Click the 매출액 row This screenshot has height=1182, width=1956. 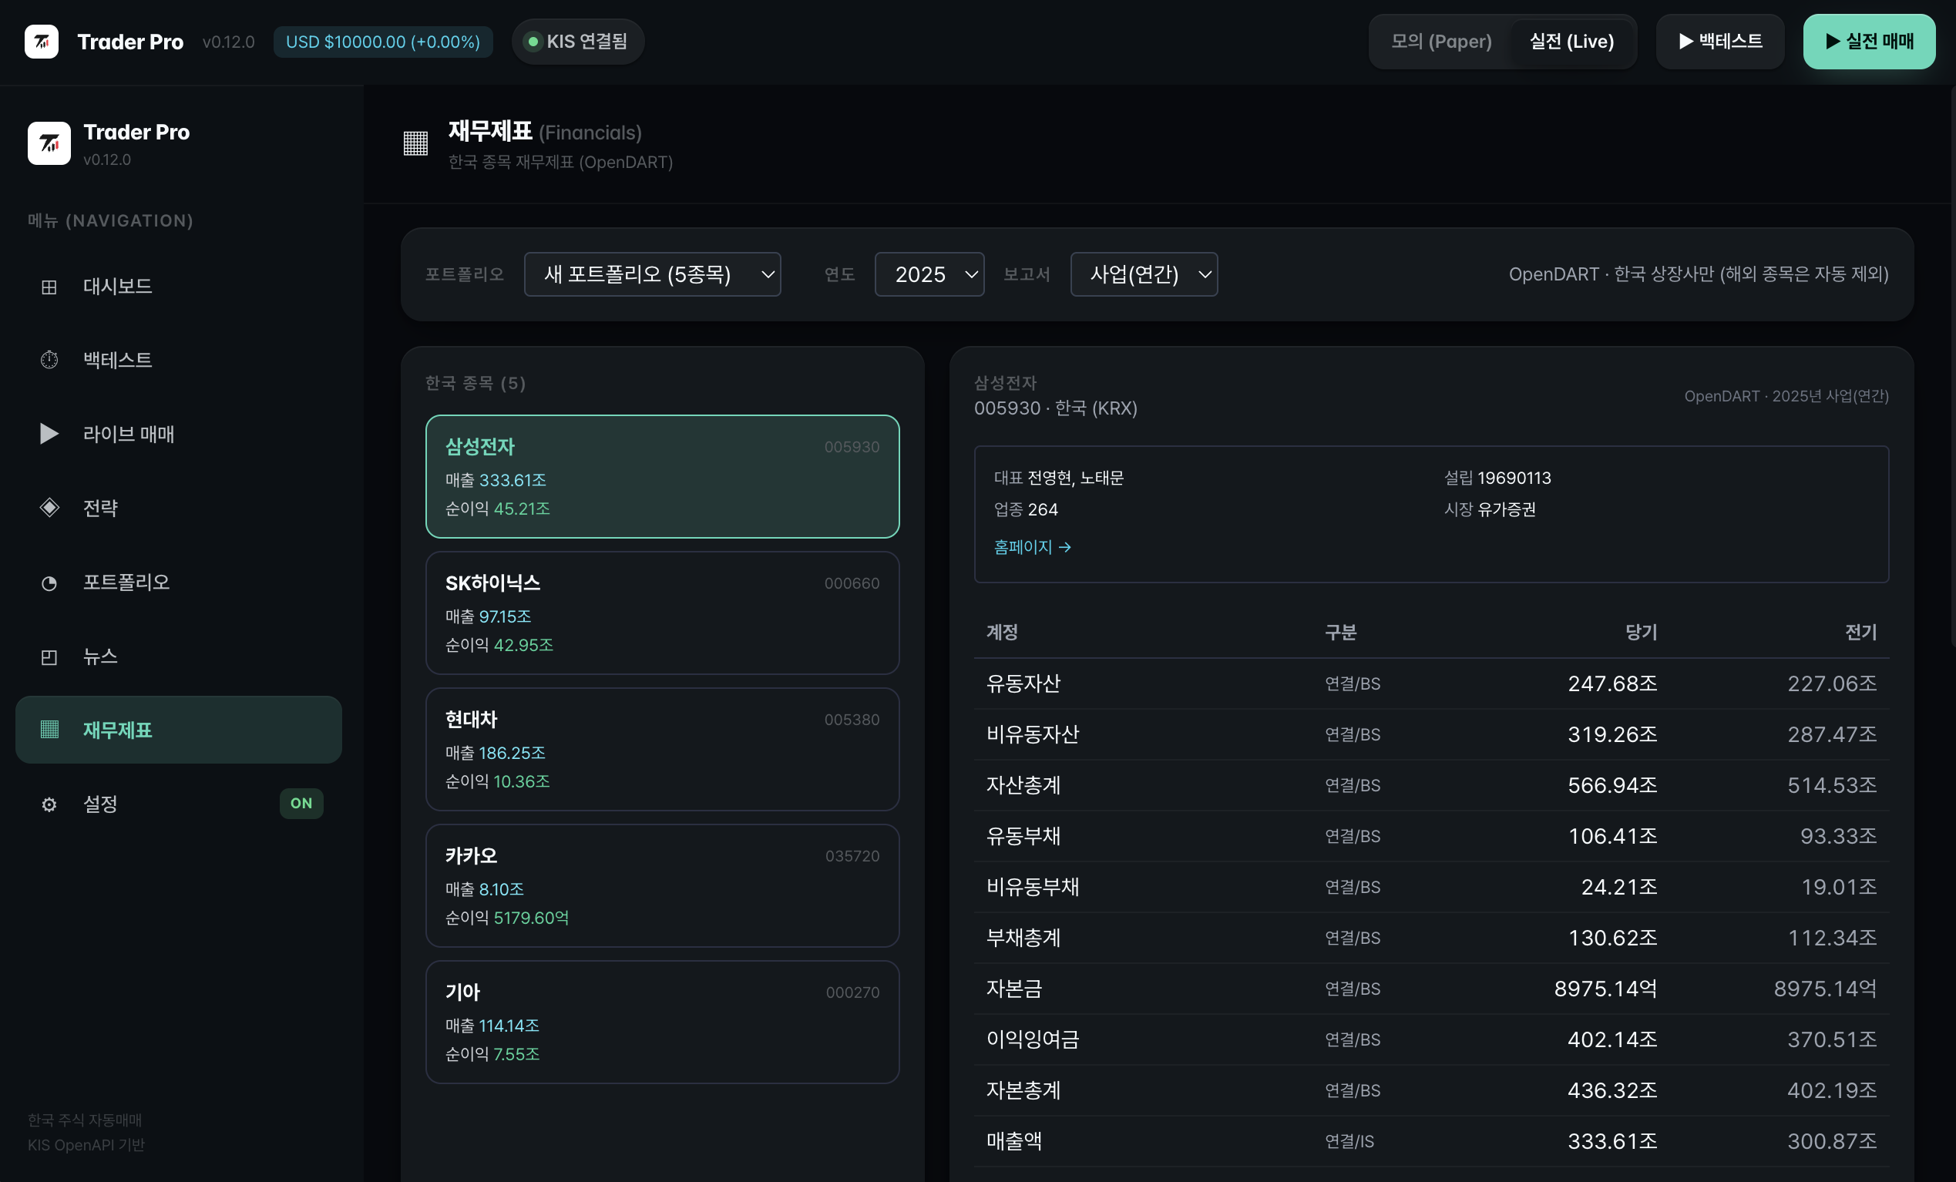point(1431,1140)
